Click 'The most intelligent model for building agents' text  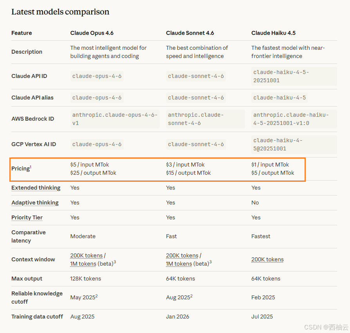pos(108,52)
